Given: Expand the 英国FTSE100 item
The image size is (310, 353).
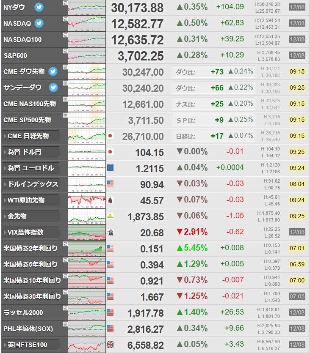Looking at the screenshot, I should point(31,345).
